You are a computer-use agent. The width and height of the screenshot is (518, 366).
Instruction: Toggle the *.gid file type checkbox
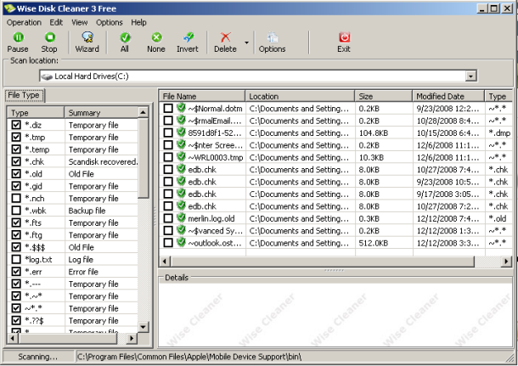click(16, 186)
